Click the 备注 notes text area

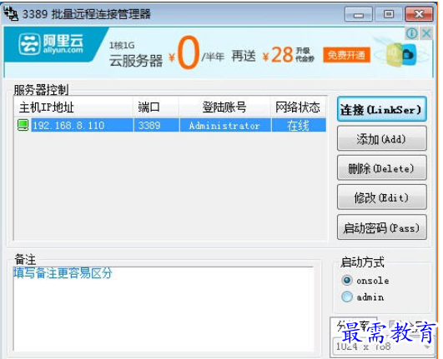(x=164, y=309)
